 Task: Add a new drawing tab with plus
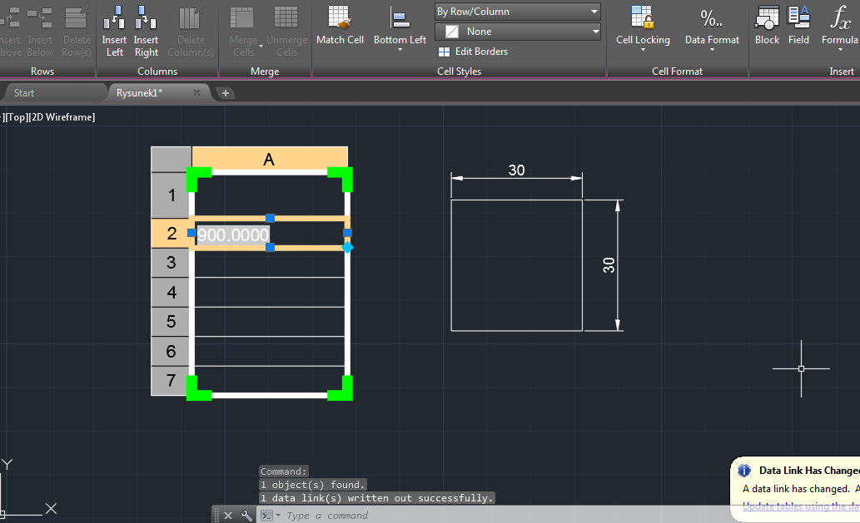[226, 93]
